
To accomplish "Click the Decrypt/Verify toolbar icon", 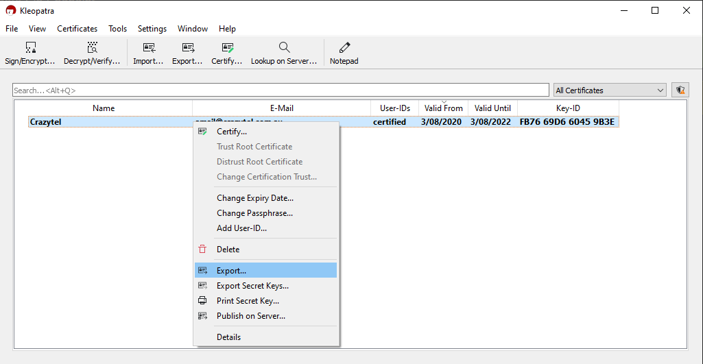I will click(x=92, y=48).
